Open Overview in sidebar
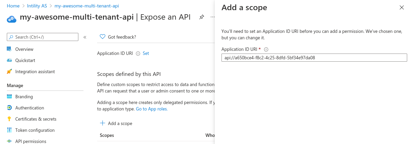Screen dimensions: 414x144 (24, 49)
